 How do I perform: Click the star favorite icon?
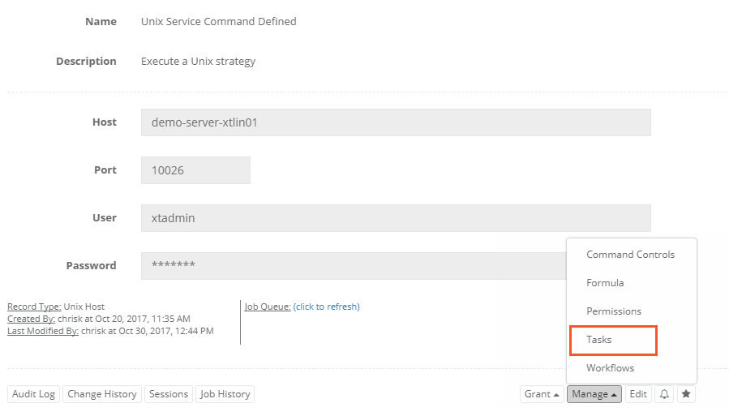point(686,394)
